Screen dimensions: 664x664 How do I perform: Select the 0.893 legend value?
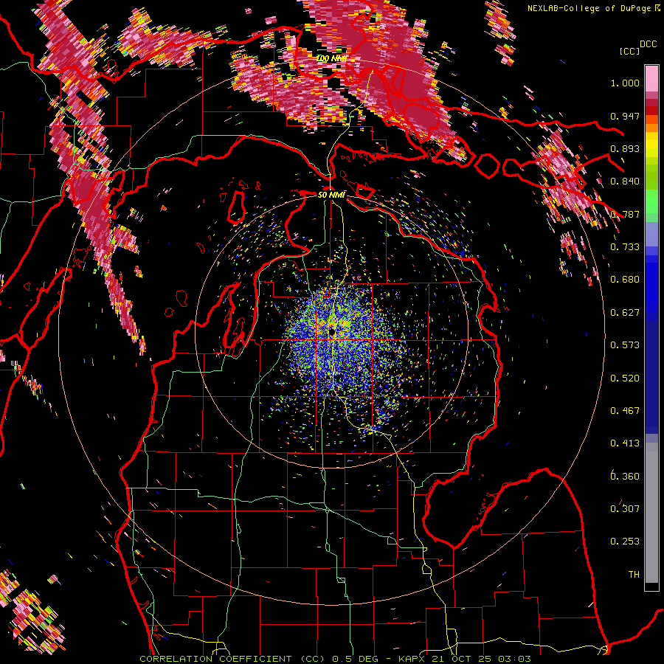tap(625, 148)
